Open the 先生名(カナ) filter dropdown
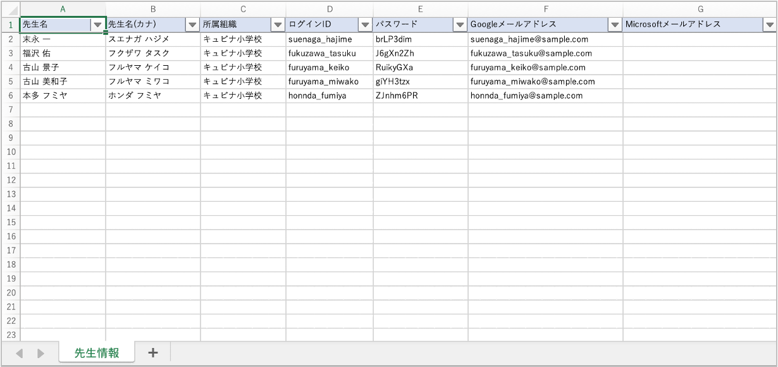 tap(192, 25)
